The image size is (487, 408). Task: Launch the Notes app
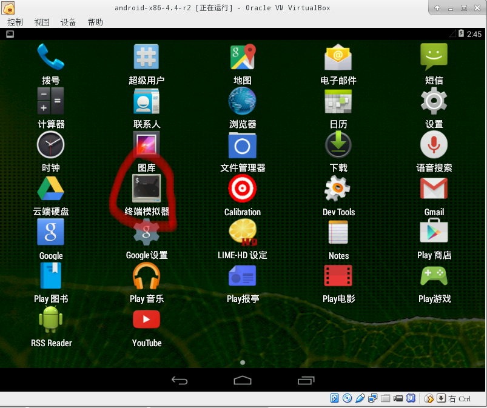pyautogui.click(x=338, y=232)
